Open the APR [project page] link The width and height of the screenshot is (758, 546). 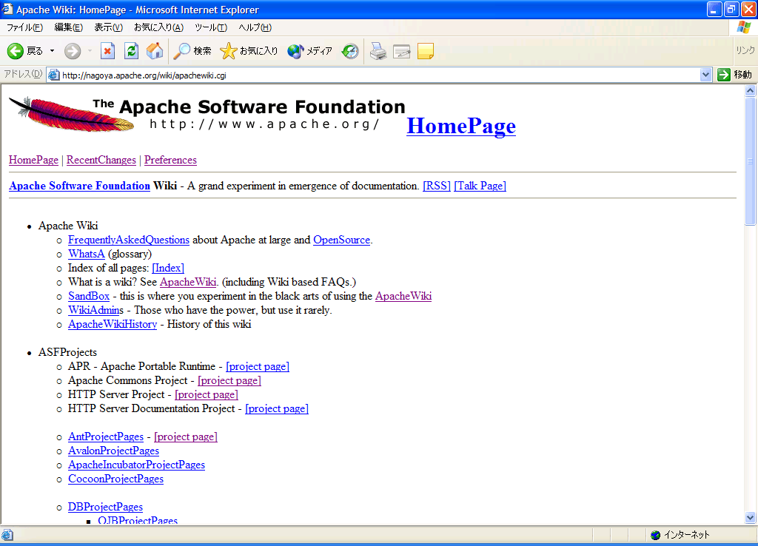click(x=257, y=366)
